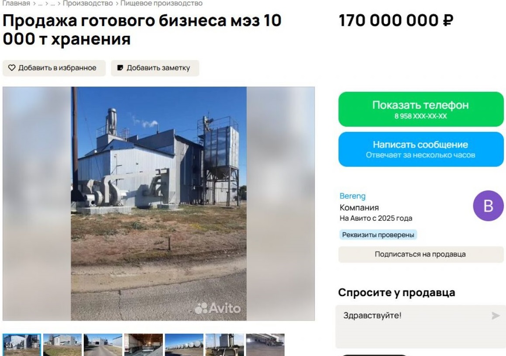506x356 pixels.
Task: Select the fourth thumbnail with truck interior
Action: click(x=144, y=345)
